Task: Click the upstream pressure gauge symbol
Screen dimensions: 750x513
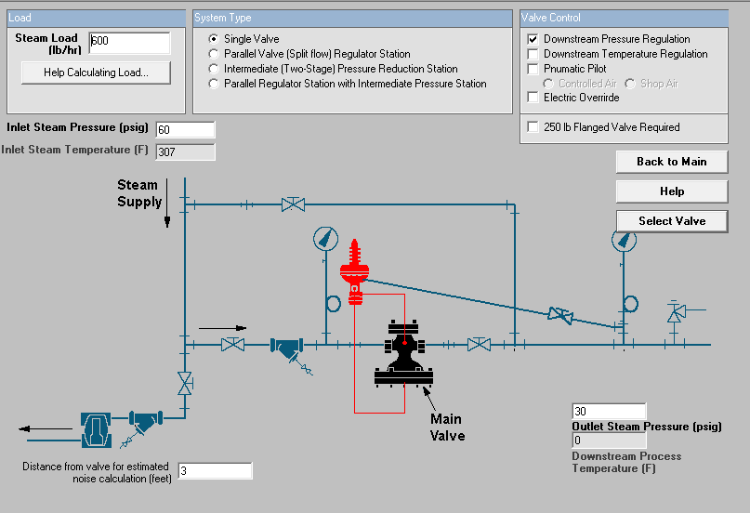Action: pos(325,239)
